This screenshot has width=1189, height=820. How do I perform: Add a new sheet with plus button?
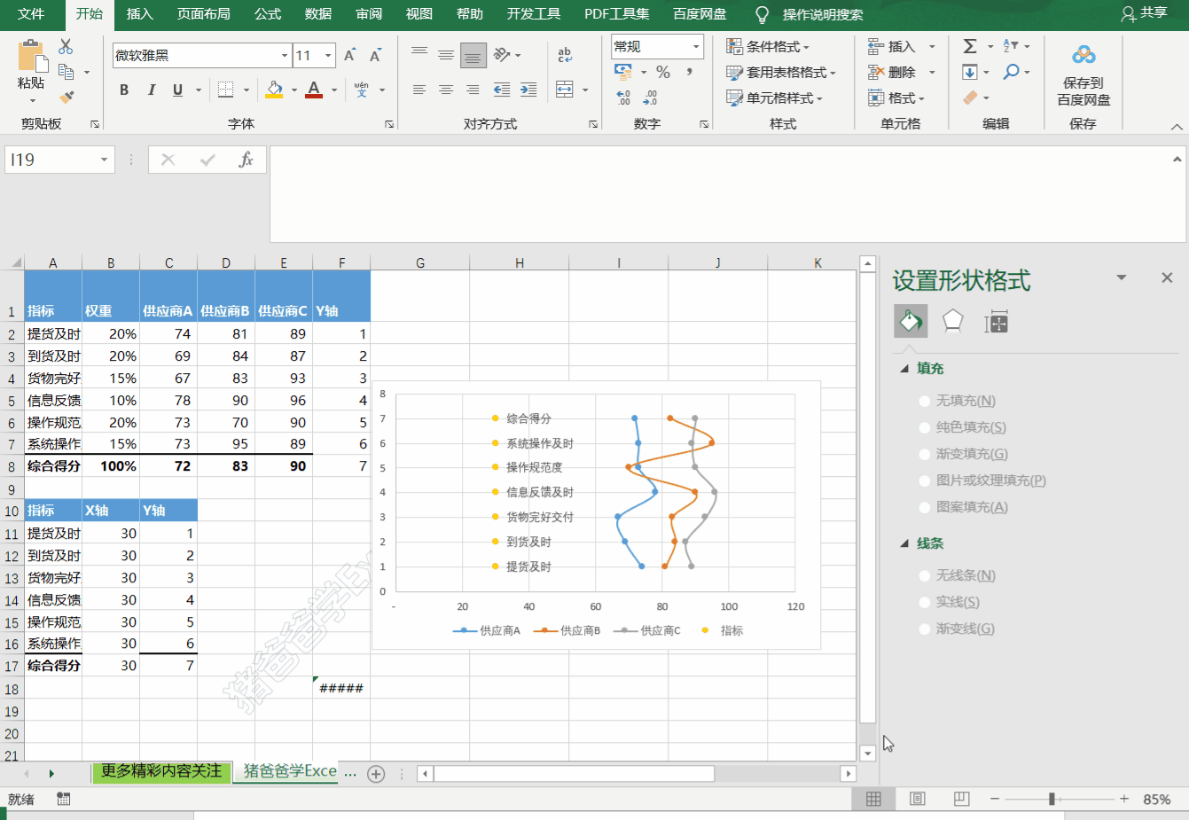pyautogui.click(x=376, y=774)
